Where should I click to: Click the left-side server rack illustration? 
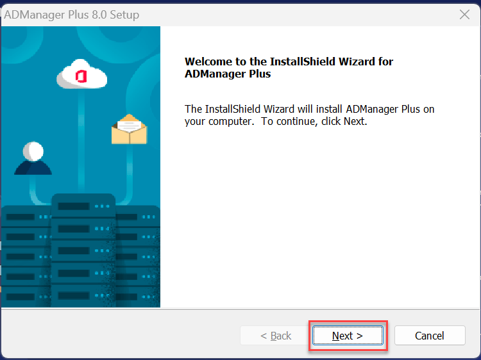tap(26, 256)
